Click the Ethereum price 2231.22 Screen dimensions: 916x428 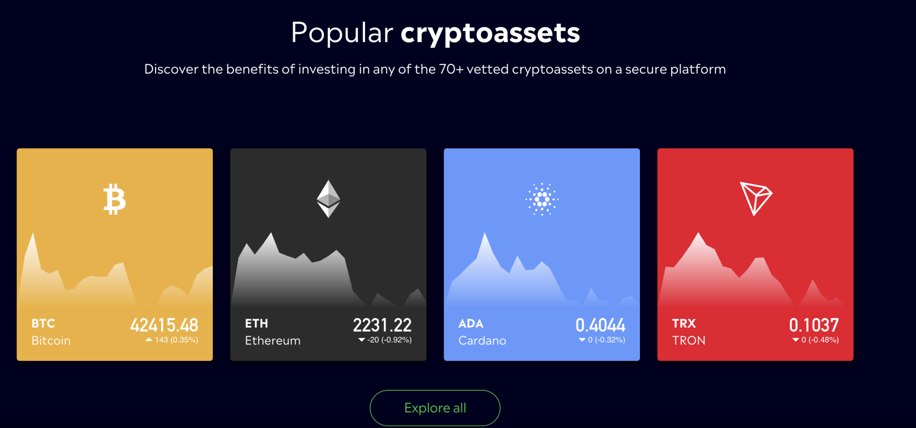point(383,324)
